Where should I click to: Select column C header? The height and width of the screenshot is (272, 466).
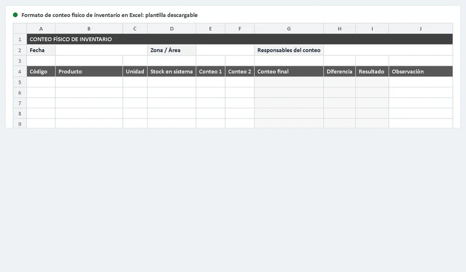coord(135,29)
